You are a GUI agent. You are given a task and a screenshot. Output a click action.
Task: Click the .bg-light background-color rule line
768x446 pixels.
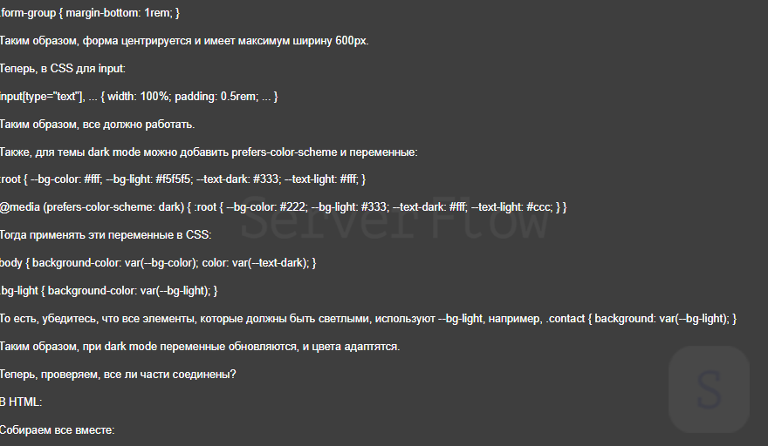(x=108, y=290)
